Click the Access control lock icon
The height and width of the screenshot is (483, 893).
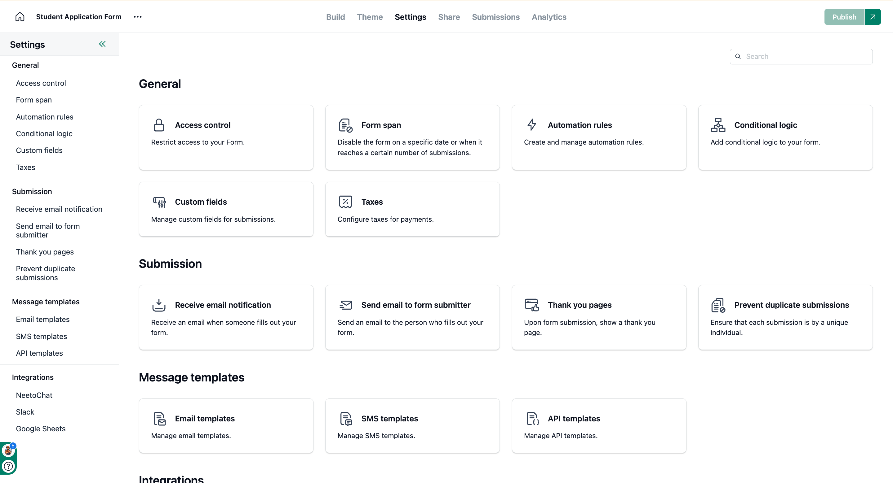click(x=159, y=125)
